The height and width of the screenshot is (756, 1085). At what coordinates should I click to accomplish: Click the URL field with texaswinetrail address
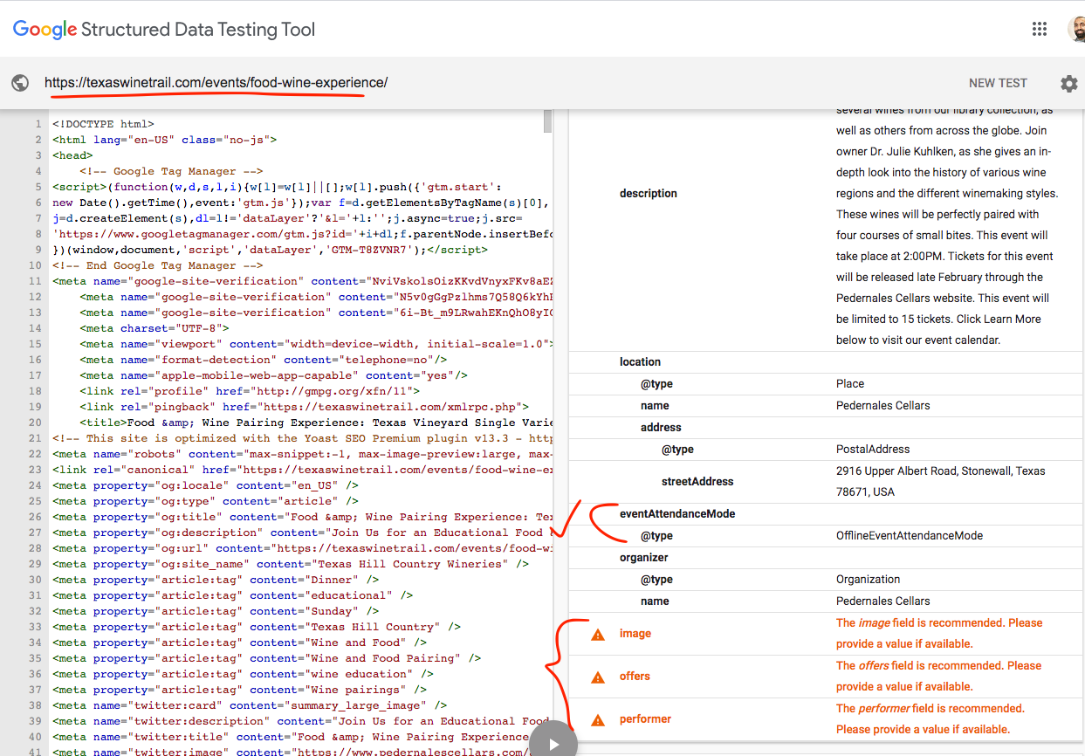(216, 83)
